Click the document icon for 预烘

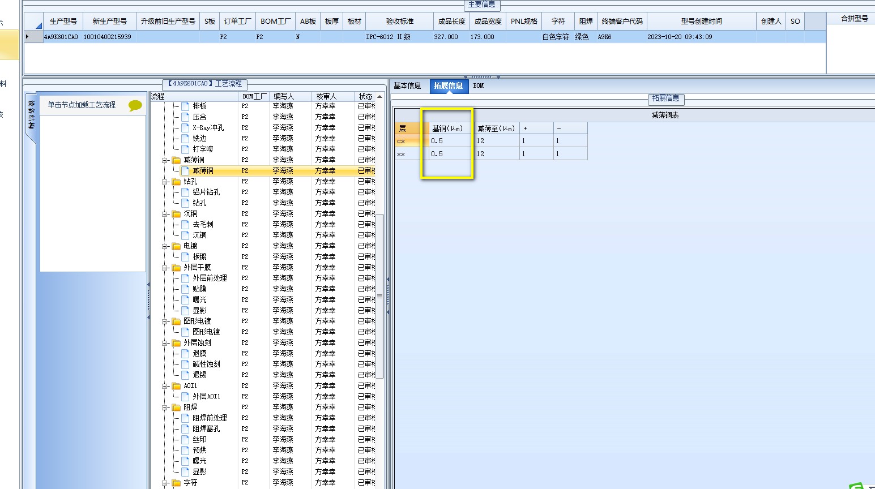[185, 450]
